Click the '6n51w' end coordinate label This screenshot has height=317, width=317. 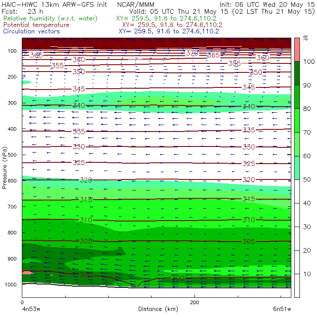282,309
